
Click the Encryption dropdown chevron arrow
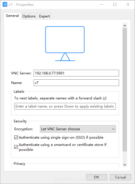[x=113, y=129]
